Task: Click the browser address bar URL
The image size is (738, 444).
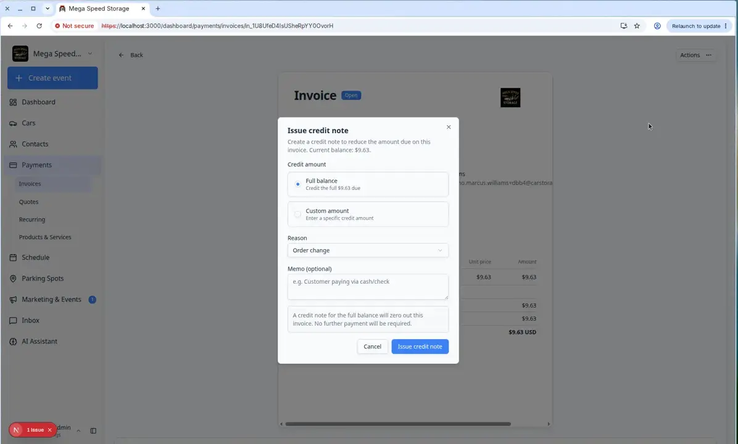Action: [217, 26]
